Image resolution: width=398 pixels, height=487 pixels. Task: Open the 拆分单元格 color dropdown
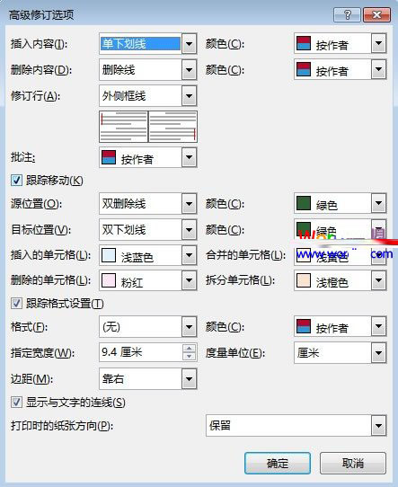click(x=378, y=280)
